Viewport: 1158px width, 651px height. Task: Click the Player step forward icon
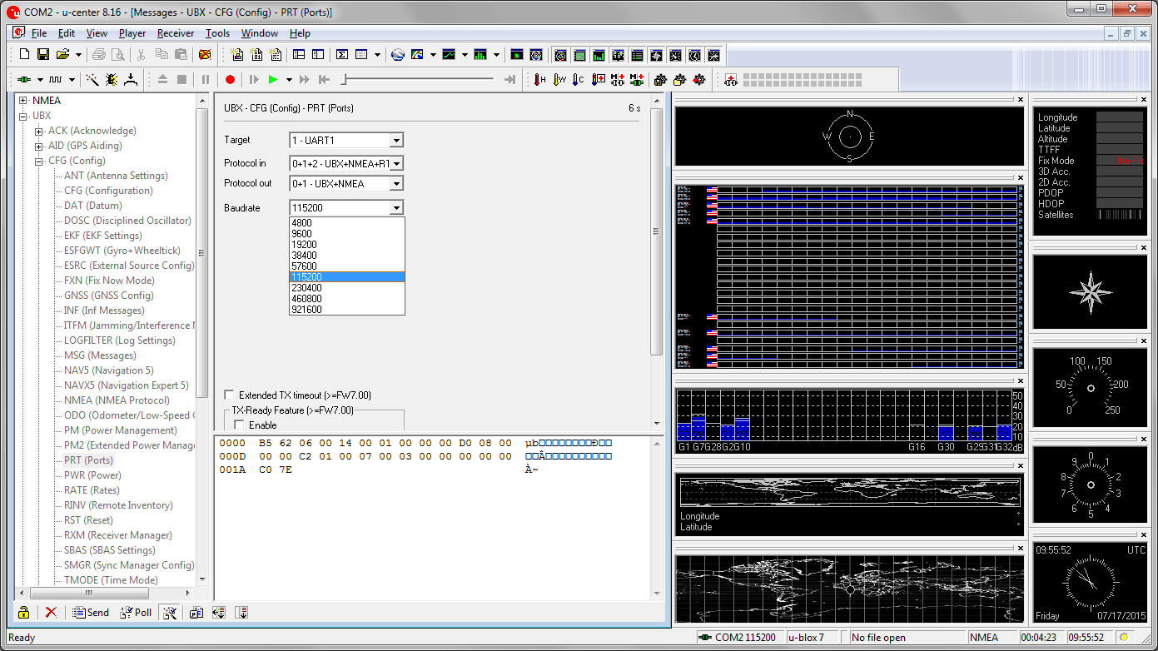255,79
